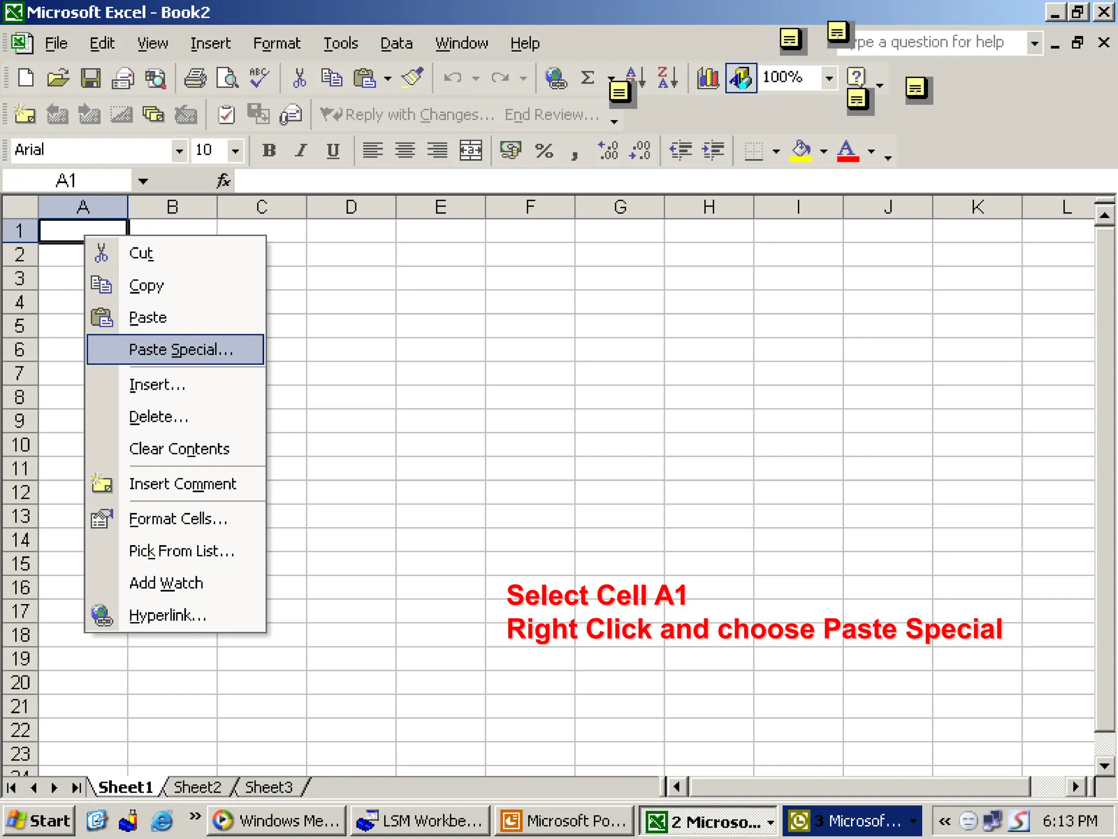Image resolution: width=1118 pixels, height=839 pixels.
Task: Click the New Comment icon in the reviewing toolbar
Action: 25,115
